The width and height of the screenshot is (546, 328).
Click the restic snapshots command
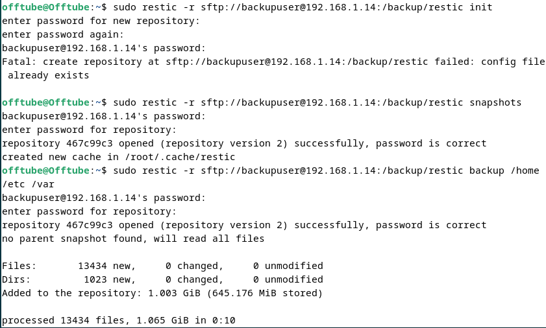317,102
